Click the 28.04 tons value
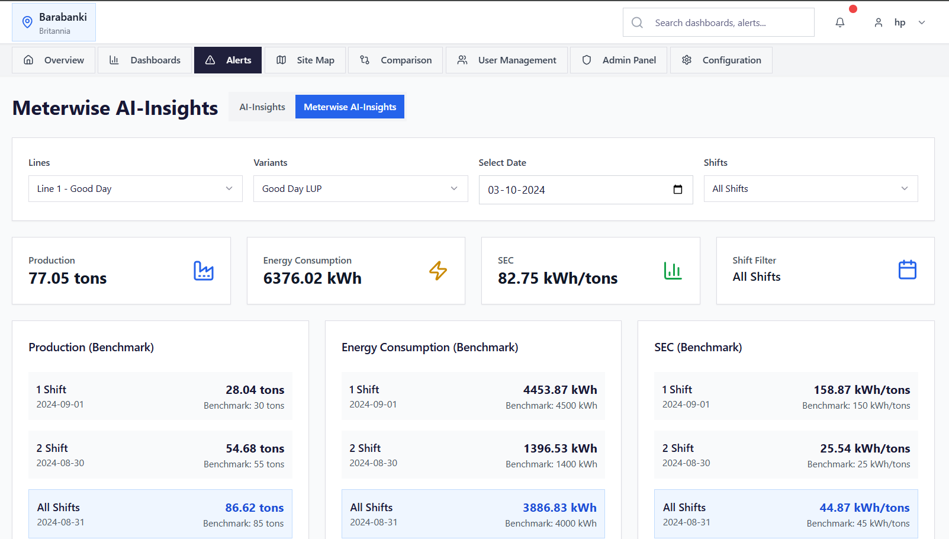949x539 pixels. tap(255, 390)
